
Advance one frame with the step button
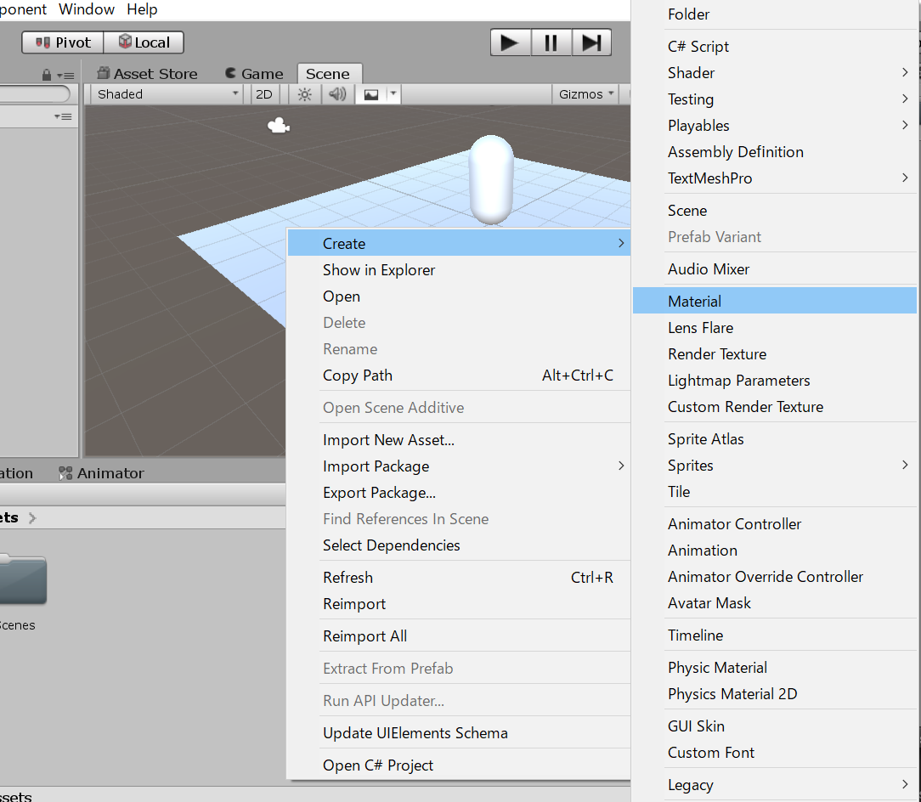pyautogui.click(x=590, y=42)
